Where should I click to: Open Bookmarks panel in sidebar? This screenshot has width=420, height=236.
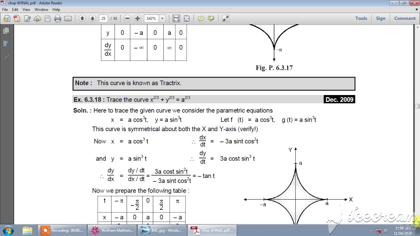pos(6,44)
